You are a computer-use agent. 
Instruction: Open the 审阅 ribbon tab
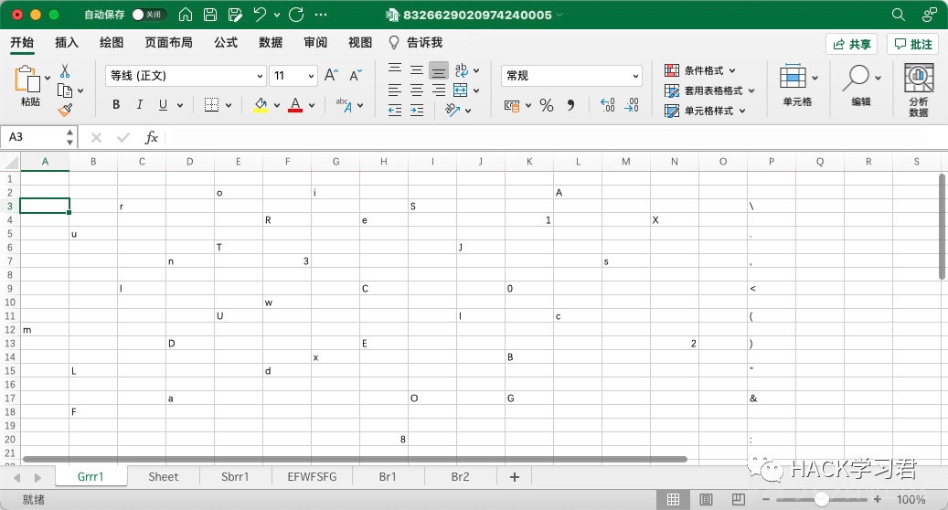(315, 42)
